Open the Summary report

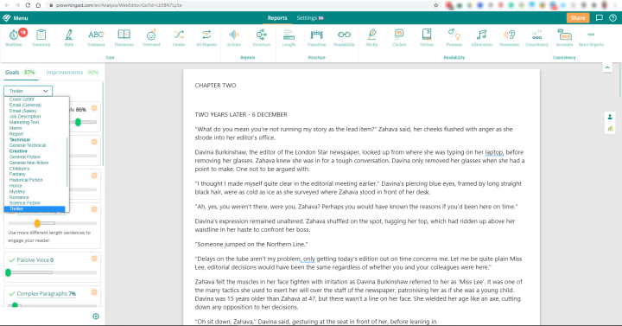click(41, 38)
